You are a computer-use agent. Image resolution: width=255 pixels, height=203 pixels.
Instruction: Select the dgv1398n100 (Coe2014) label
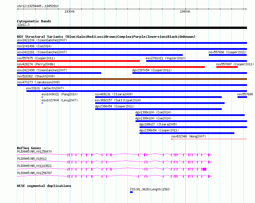153,112
